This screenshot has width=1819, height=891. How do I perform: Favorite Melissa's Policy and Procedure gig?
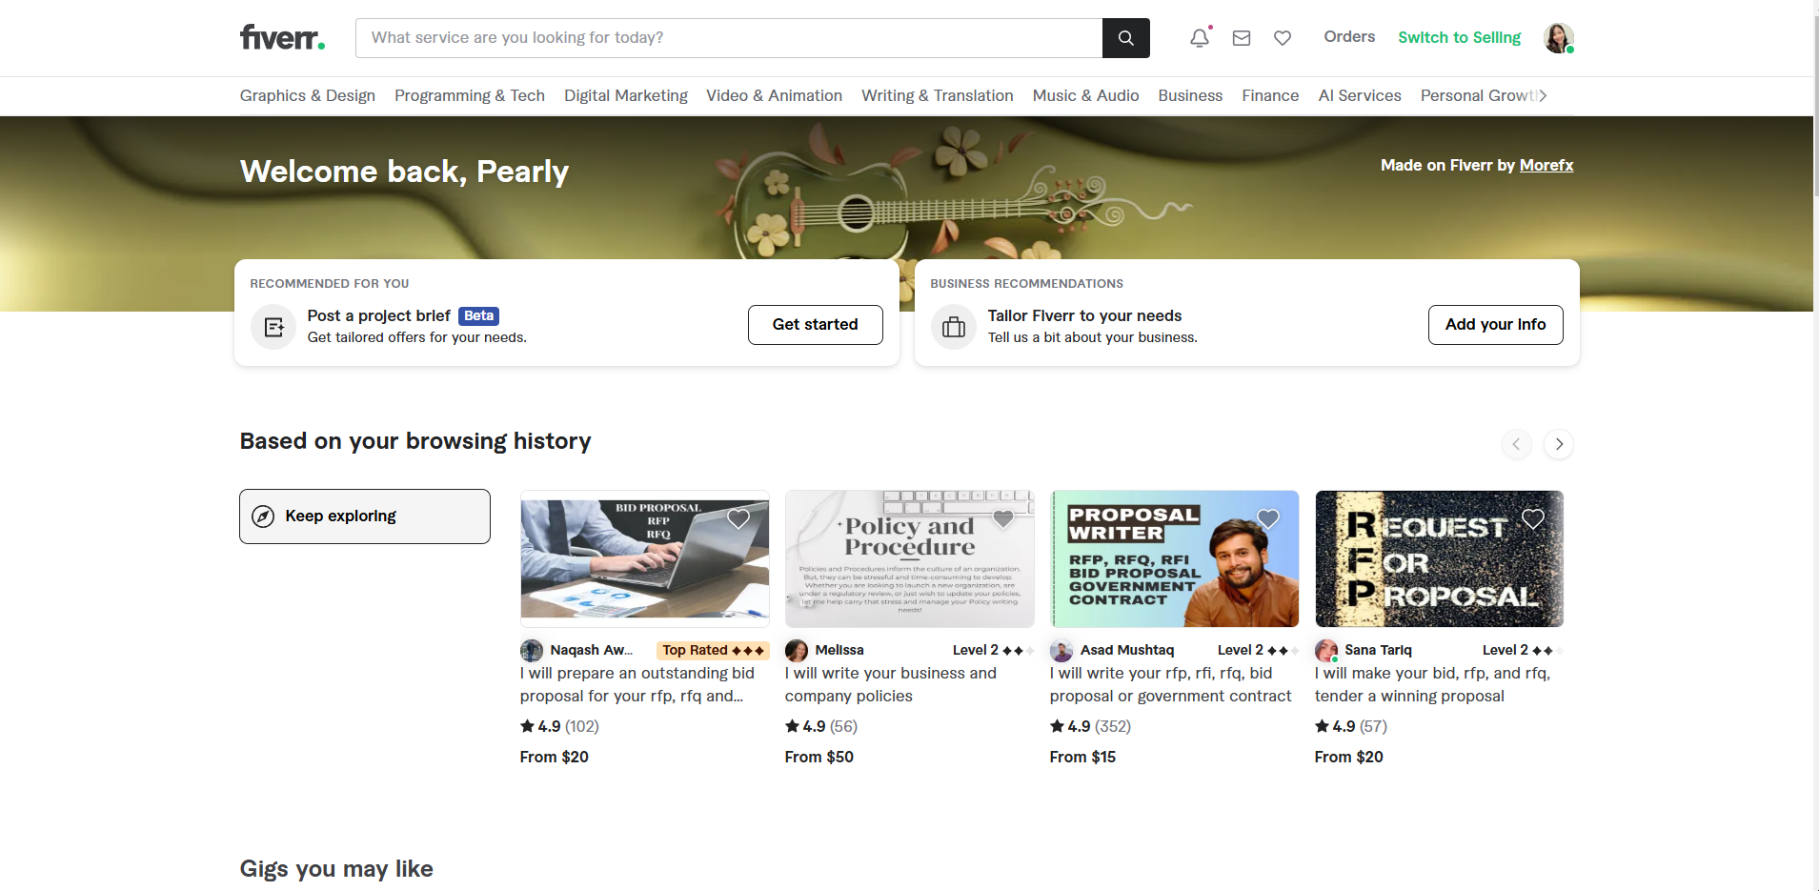tap(1003, 518)
